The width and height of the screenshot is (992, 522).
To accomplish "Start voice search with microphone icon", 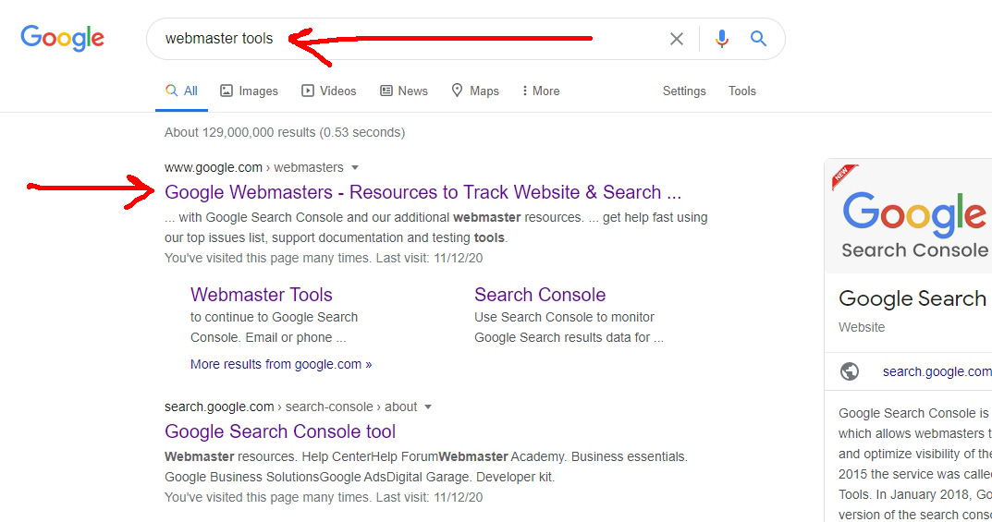I will pos(721,39).
